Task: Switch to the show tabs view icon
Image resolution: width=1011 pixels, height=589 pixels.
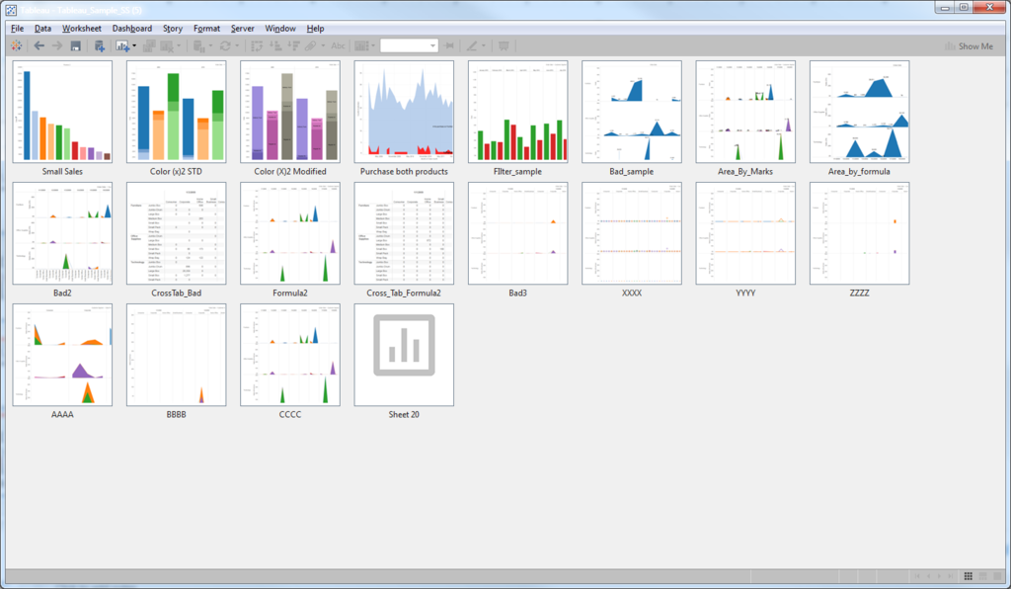Action: 997,576
